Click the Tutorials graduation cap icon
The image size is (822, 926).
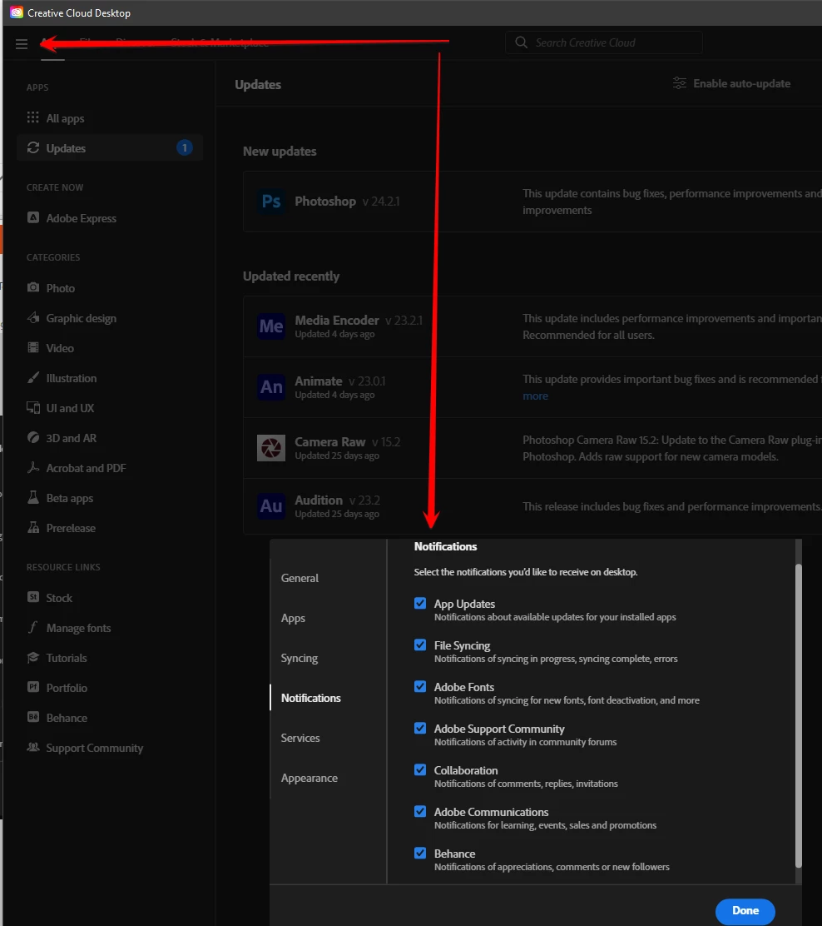(33, 657)
